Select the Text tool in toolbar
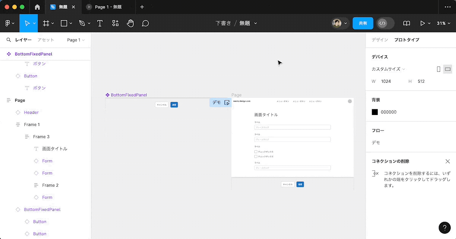 point(100,23)
